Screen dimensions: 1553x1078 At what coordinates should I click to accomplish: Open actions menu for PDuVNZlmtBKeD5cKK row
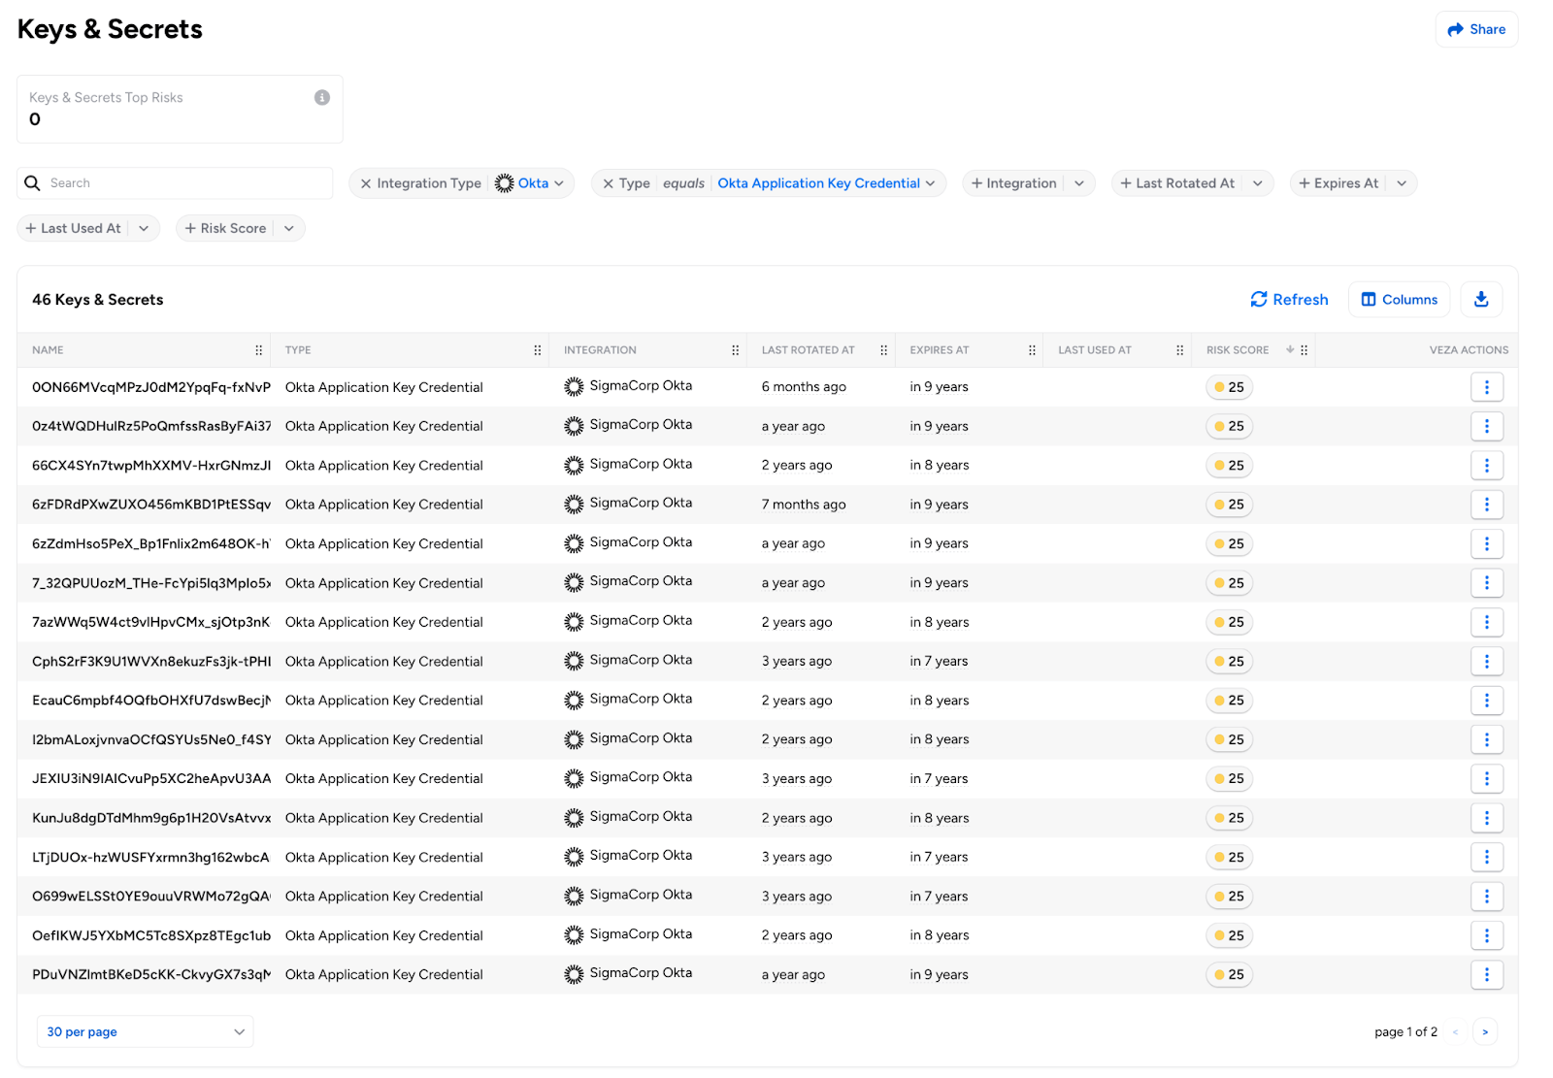click(x=1486, y=974)
